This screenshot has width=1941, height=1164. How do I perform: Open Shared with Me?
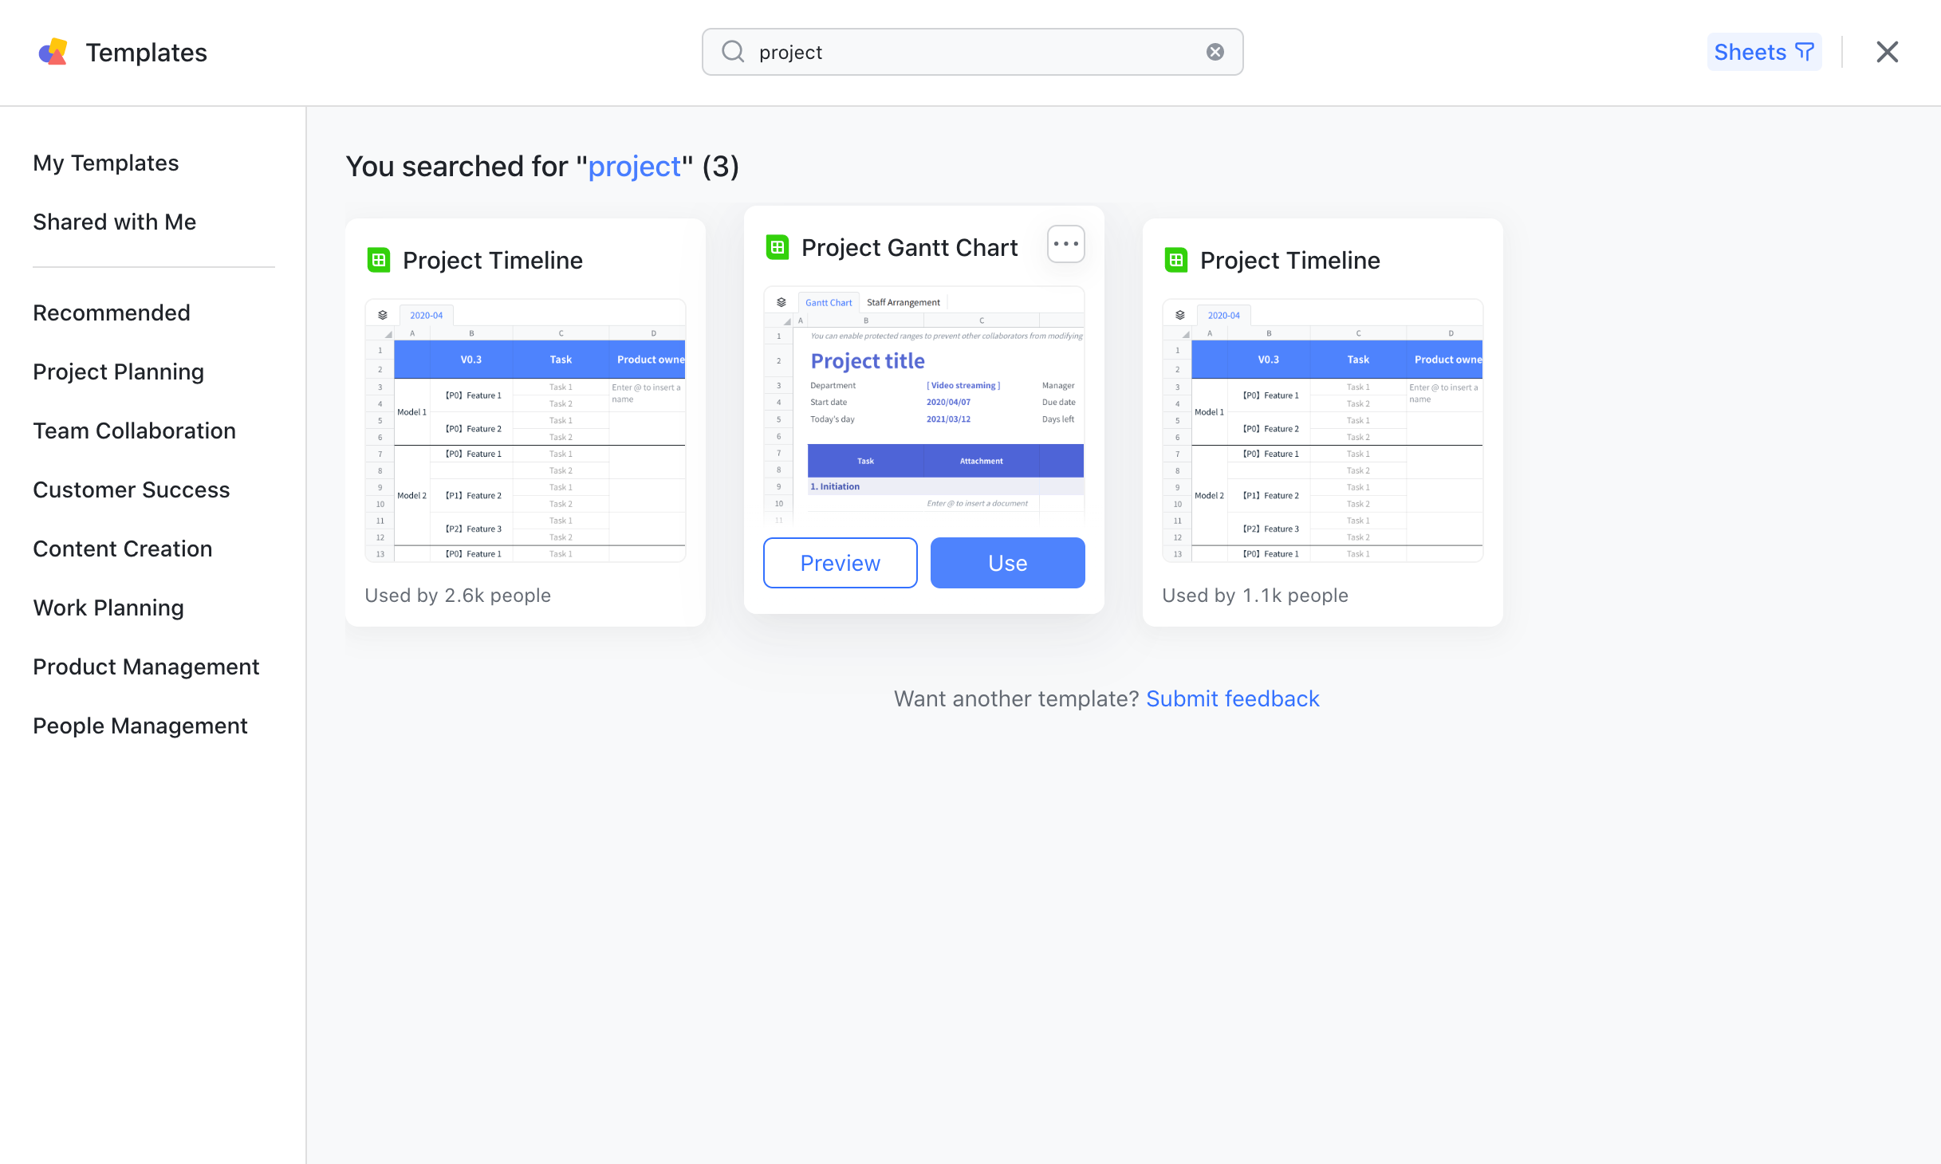(x=115, y=222)
